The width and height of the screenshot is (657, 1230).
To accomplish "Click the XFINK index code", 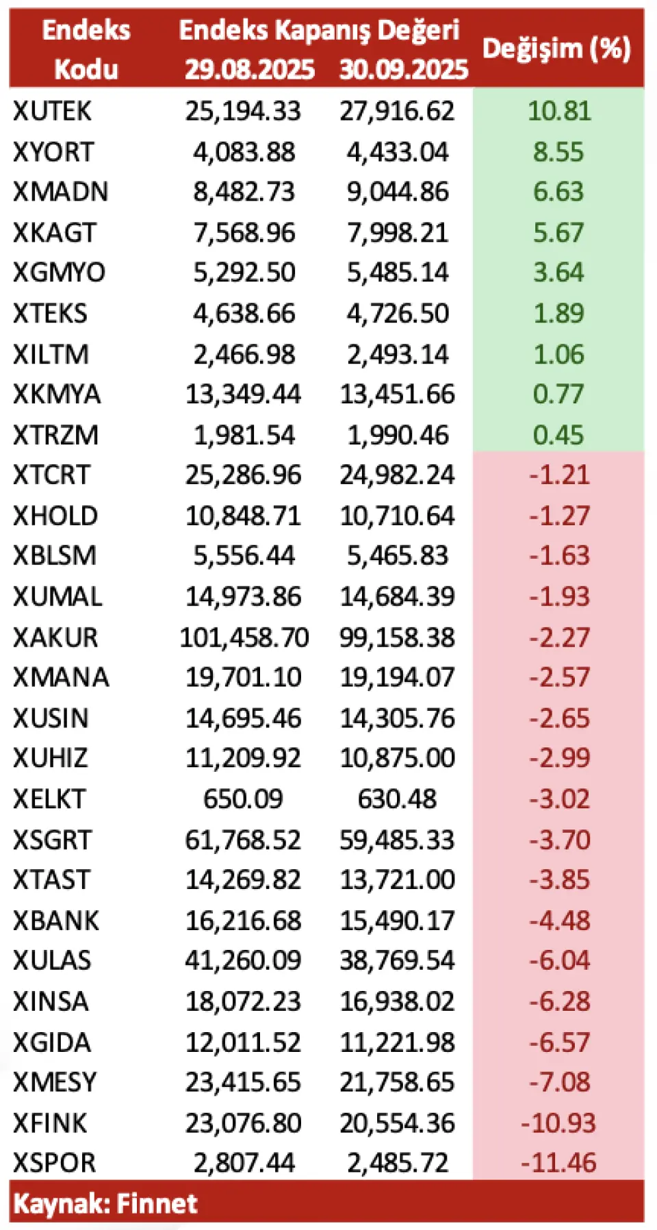I will (50, 1123).
